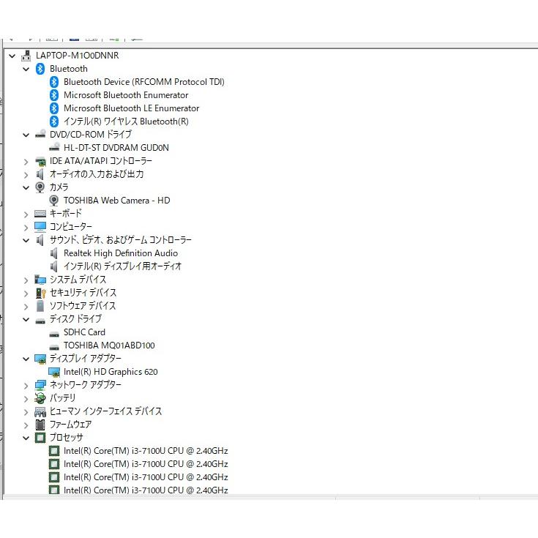This screenshot has height=538, width=538.
Task: Collapse the サウンド、ビデオ、およびゲーム コントローラー category
Action: pos(26,241)
